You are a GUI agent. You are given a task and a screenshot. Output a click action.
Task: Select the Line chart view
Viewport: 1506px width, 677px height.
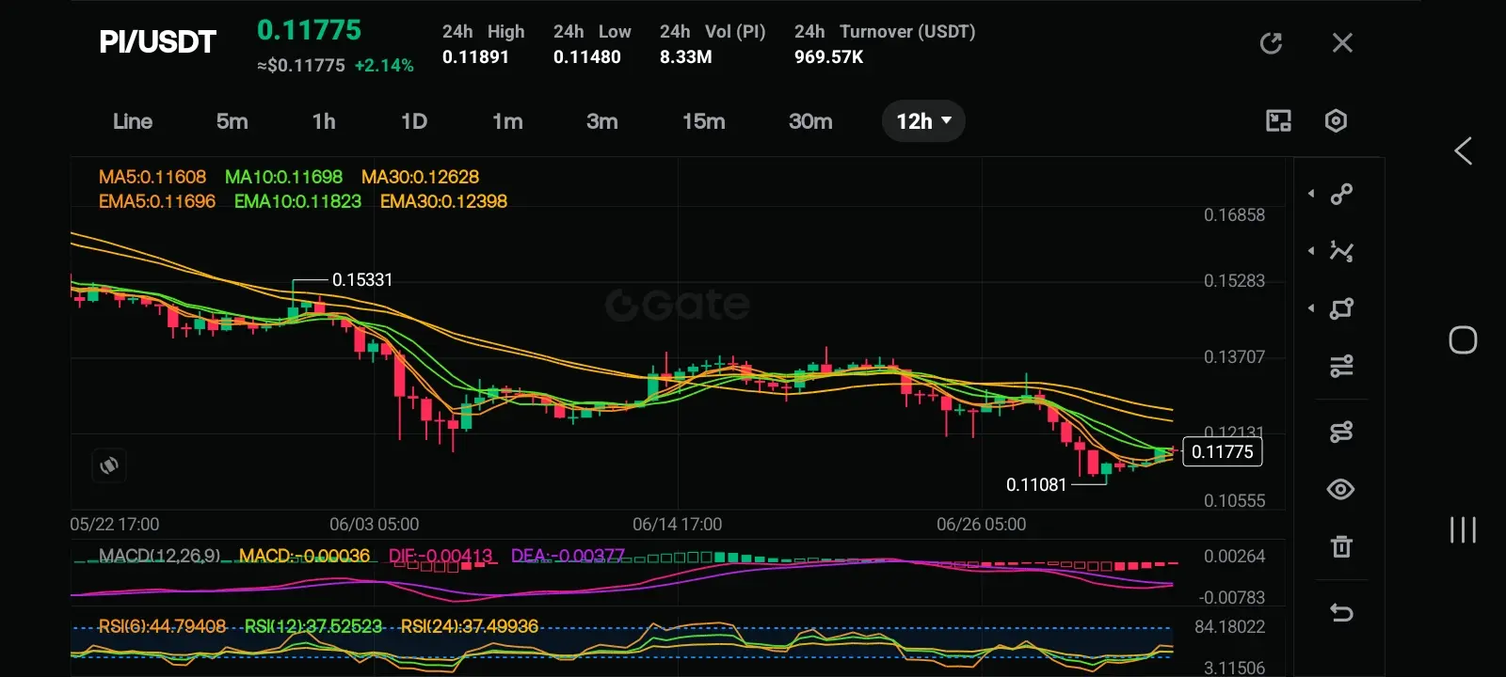click(133, 121)
